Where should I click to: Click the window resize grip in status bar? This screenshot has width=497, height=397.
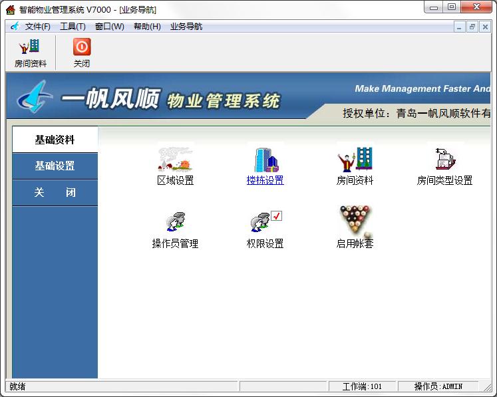point(487,387)
